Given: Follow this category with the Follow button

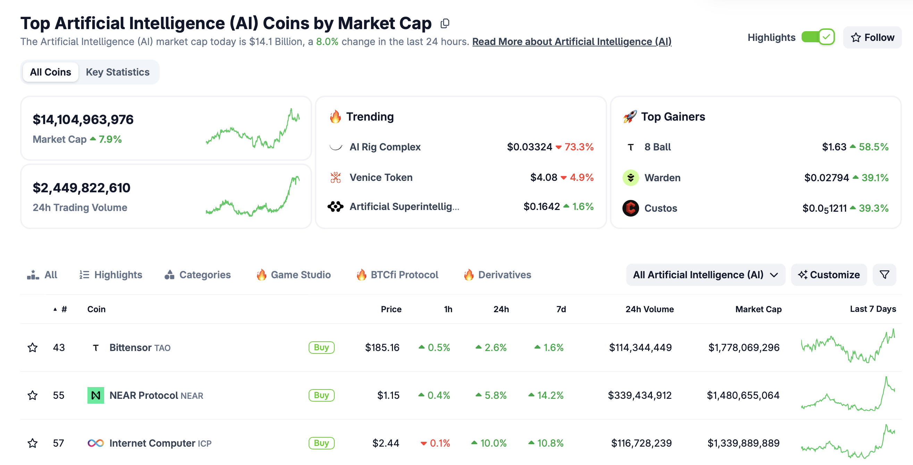Looking at the screenshot, I should point(872,37).
